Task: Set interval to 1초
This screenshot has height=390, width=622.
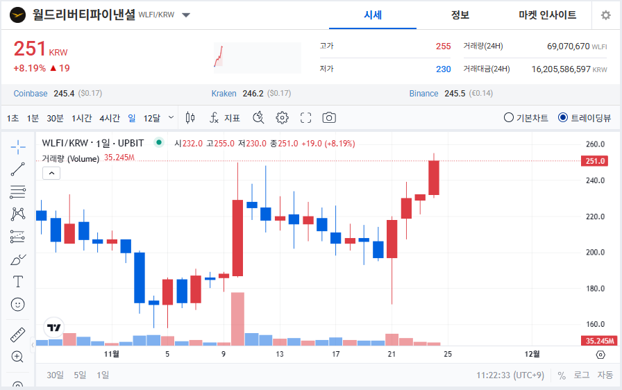Action: 12,118
